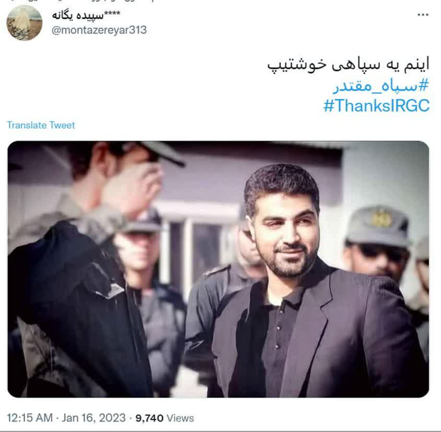The height and width of the screenshot is (432, 441).
Task: Open the attached tweet photo
Action: [218, 269]
